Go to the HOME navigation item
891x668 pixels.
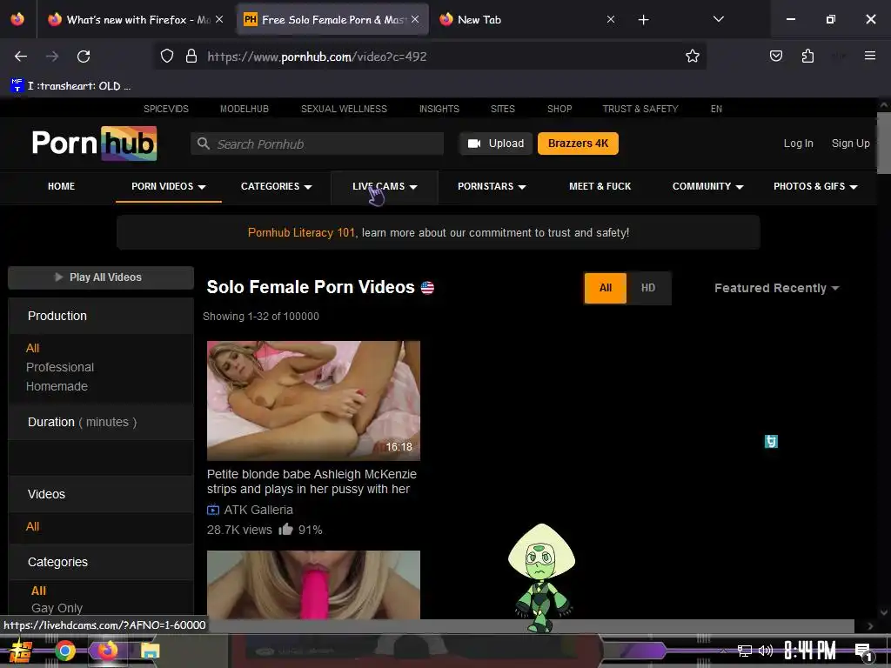[62, 186]
